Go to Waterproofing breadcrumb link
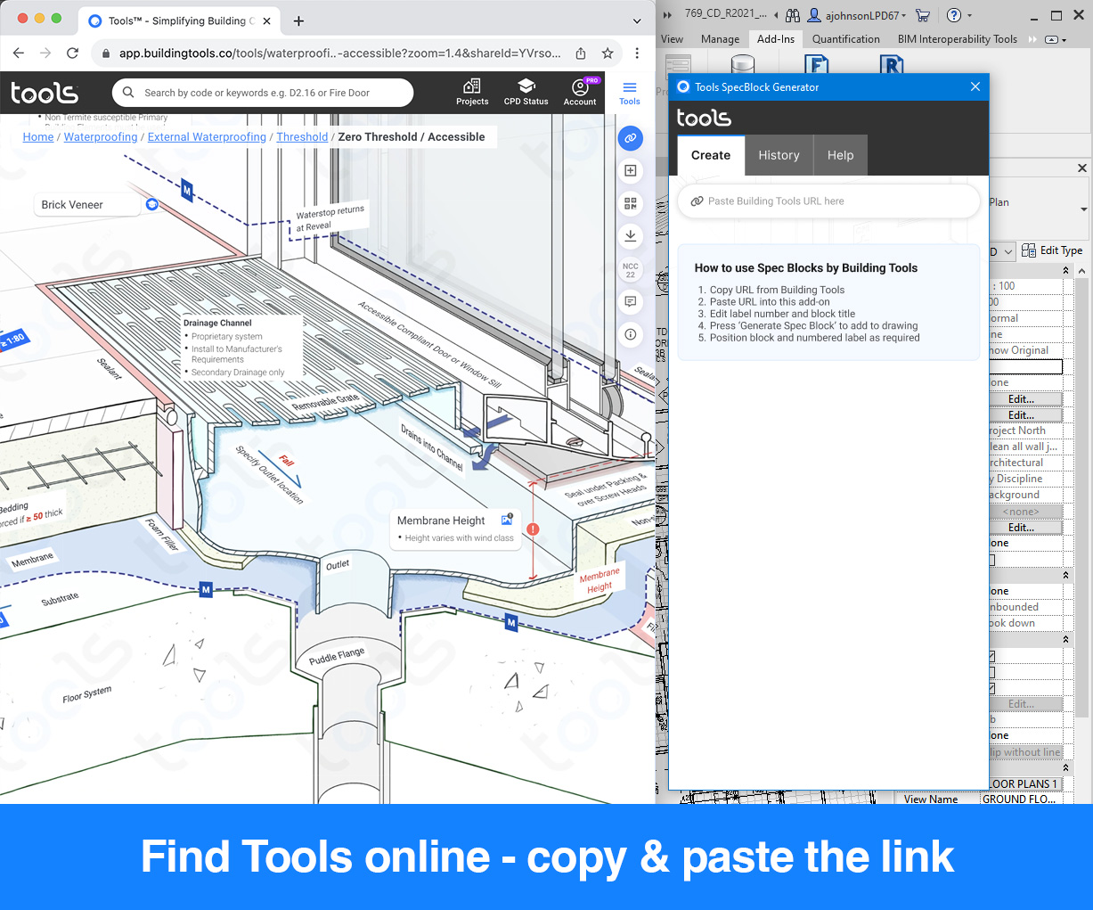 point(101,137)
